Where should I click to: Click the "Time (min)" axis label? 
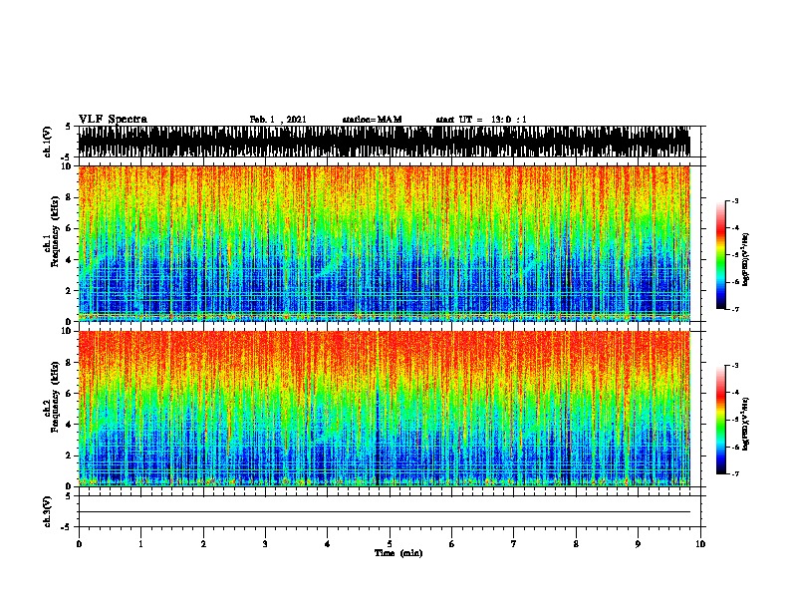click(x=398, y=553)
